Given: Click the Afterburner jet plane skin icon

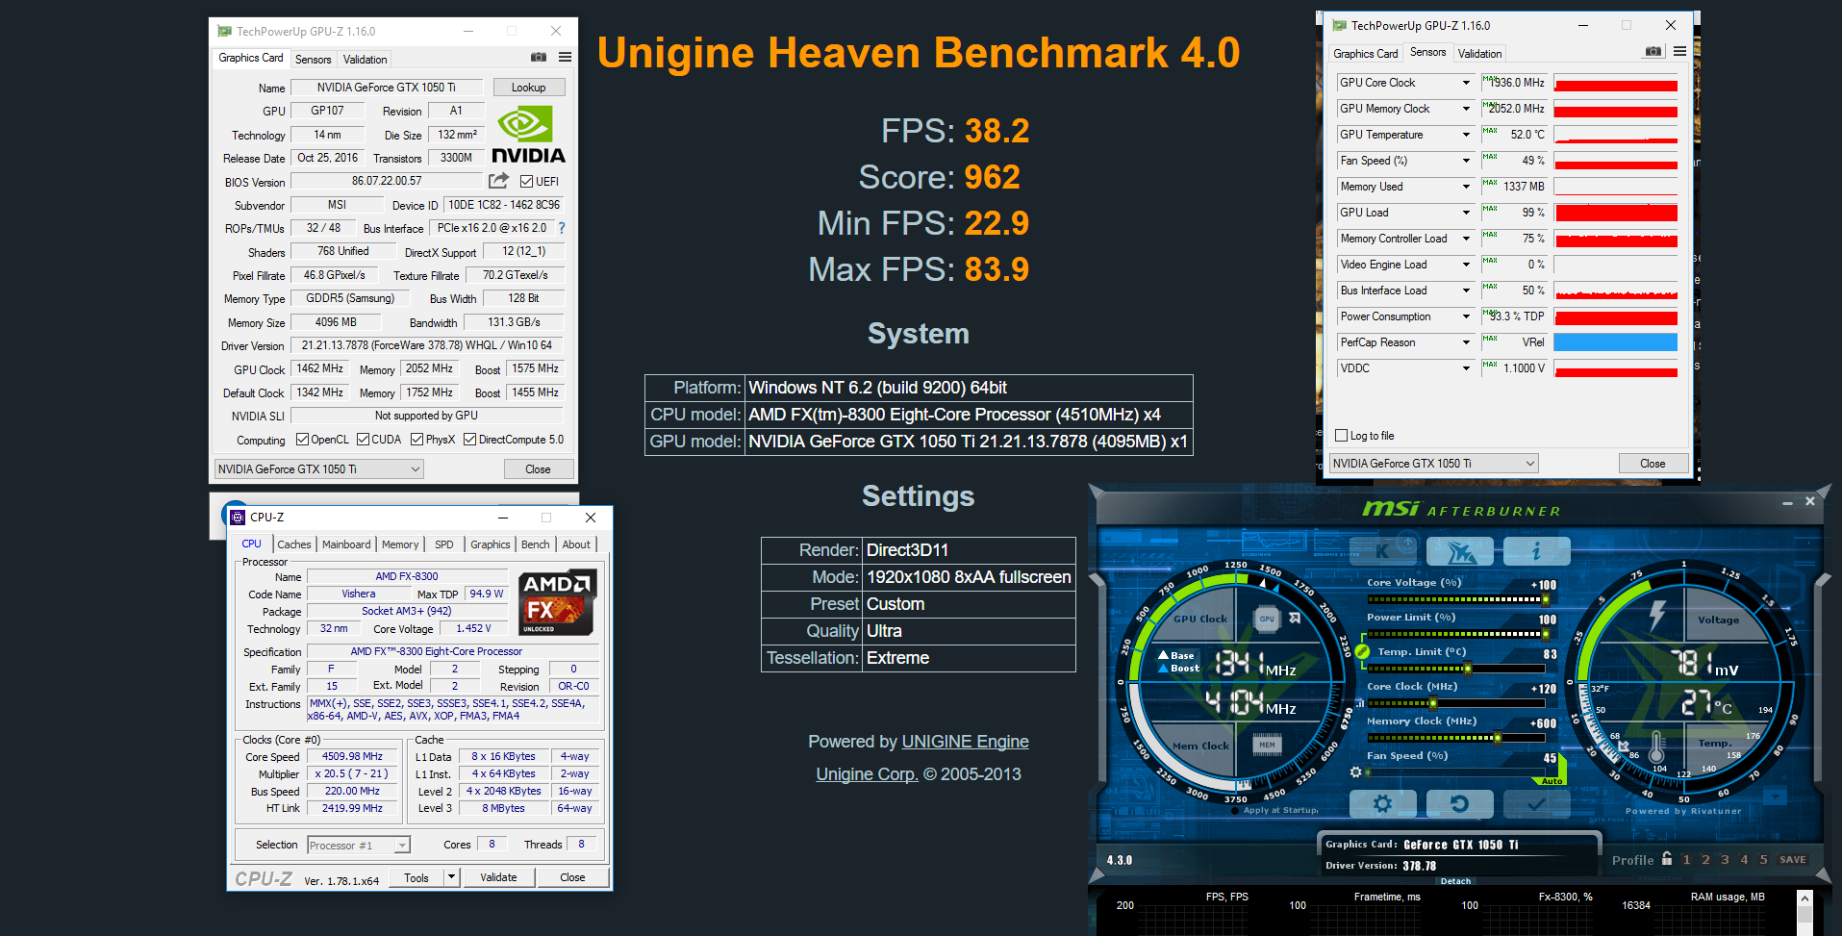Looking at the screenshot, I should 1460,551.
